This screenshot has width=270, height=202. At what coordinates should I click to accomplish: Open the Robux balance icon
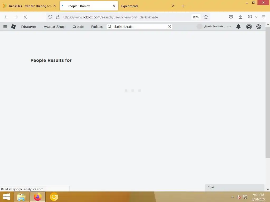[249, 27]
